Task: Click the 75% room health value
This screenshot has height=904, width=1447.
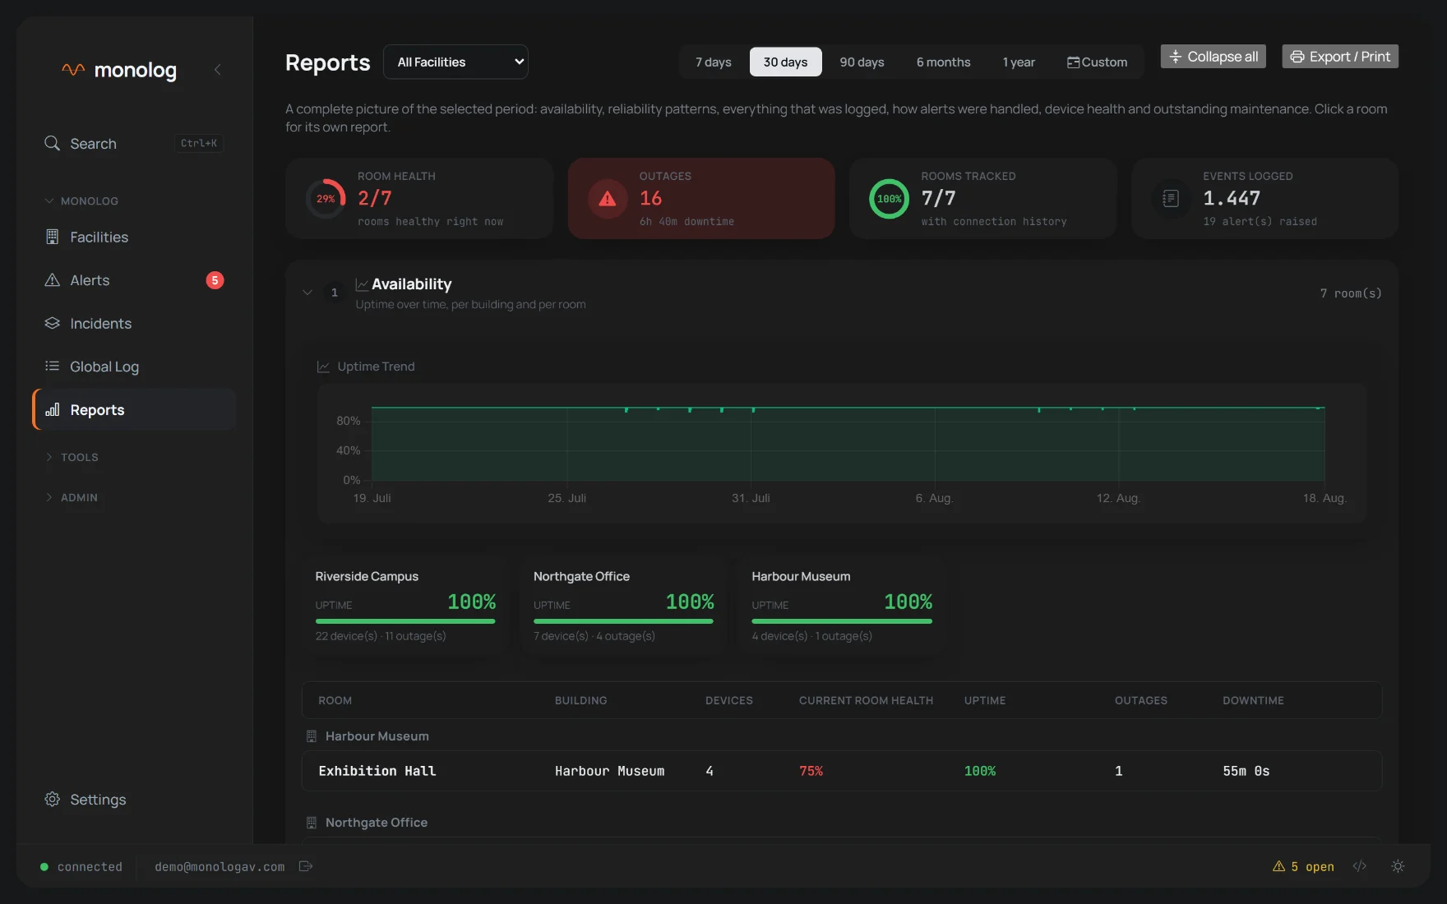Action: pos(811,771)
